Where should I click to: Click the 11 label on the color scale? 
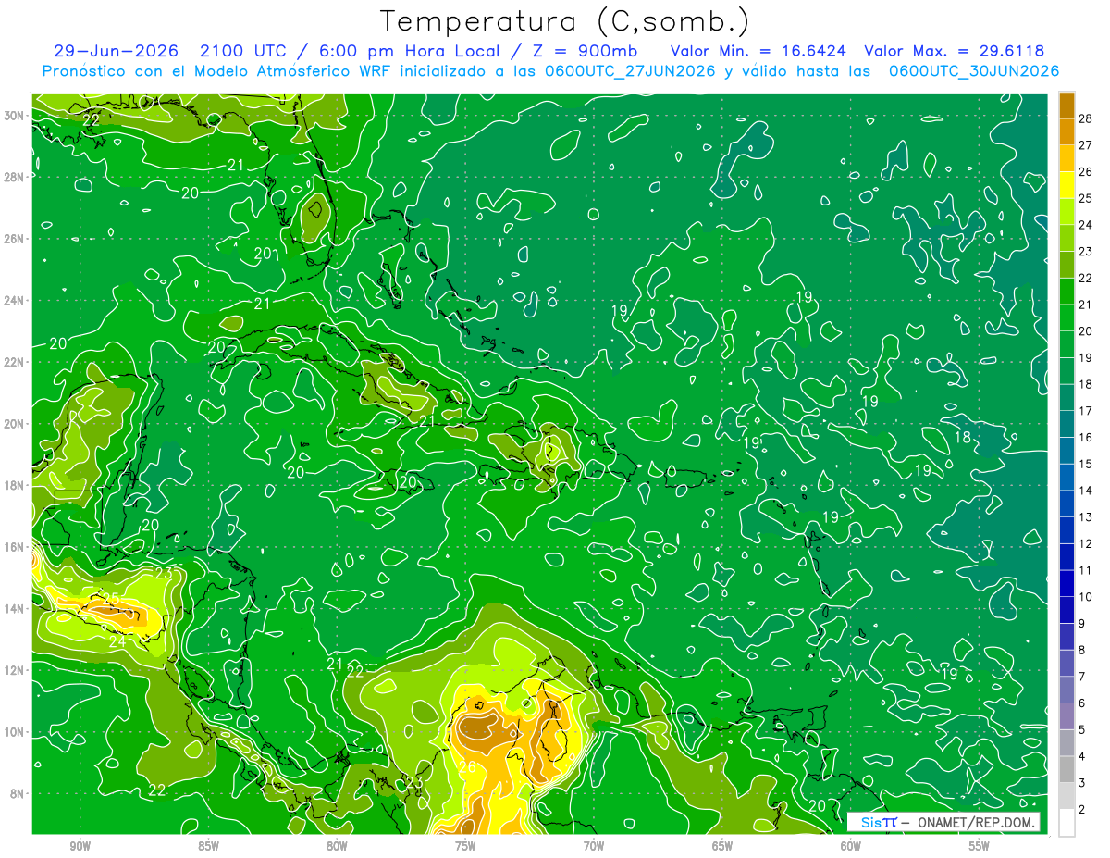(1086, 570)
